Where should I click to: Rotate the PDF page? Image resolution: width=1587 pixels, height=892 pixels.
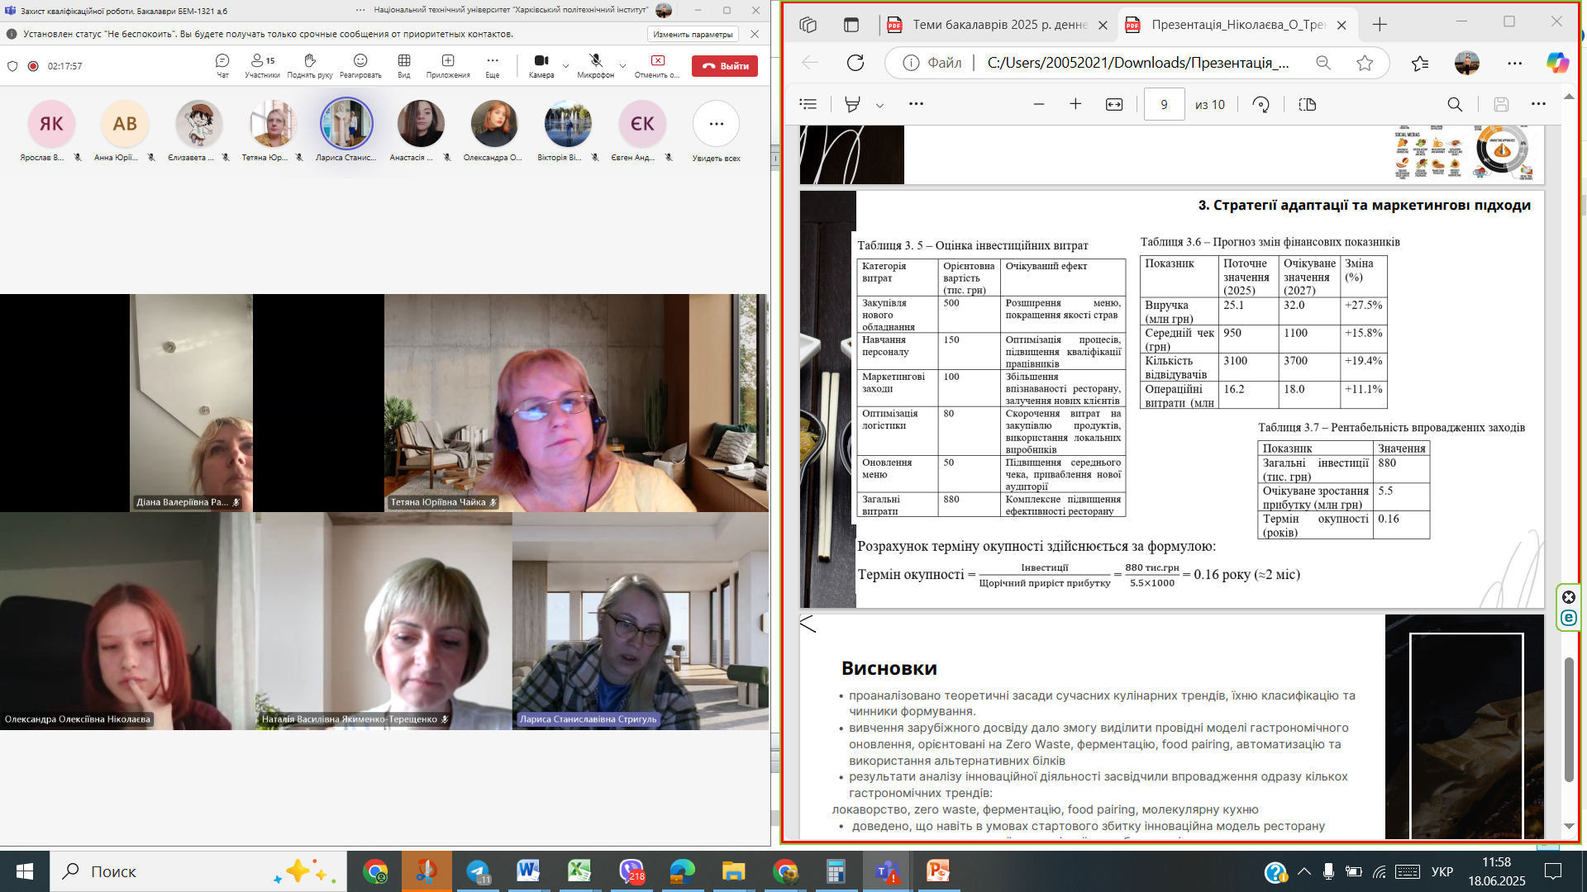click(1261, 104)
